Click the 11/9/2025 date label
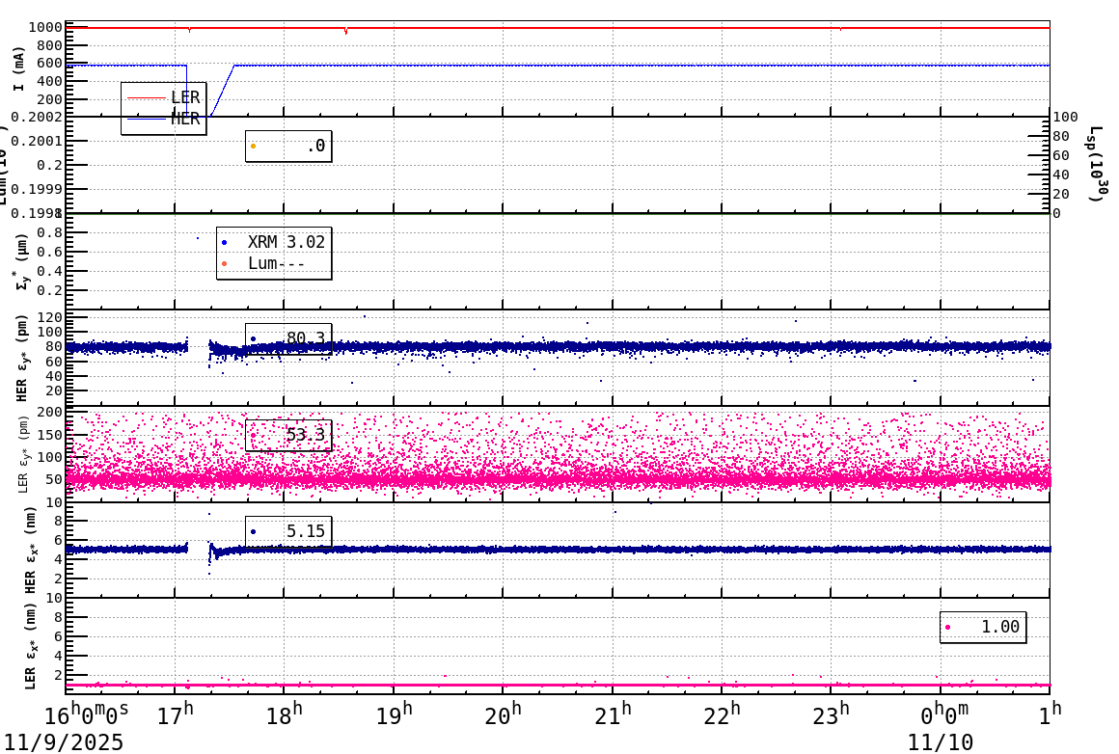This screenshot has width=1119, height=754. (x=65, y=742)
